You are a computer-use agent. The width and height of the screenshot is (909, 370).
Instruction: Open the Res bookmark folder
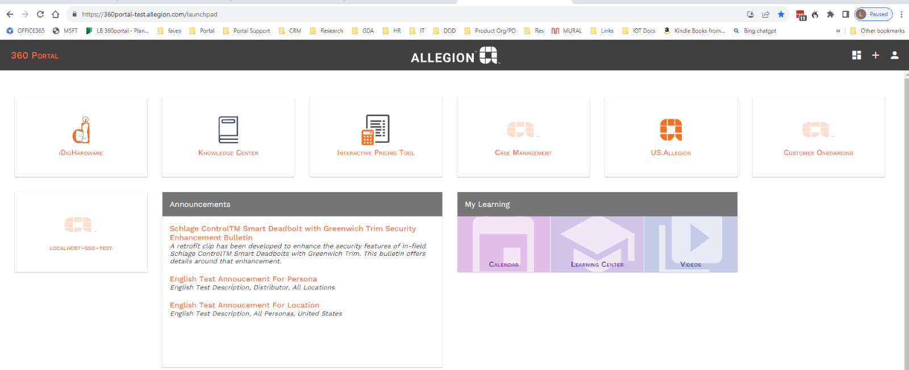[533, 31]
